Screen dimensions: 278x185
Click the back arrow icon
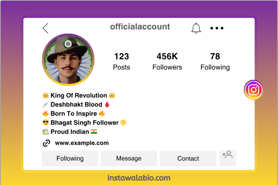tap(45, 28)
